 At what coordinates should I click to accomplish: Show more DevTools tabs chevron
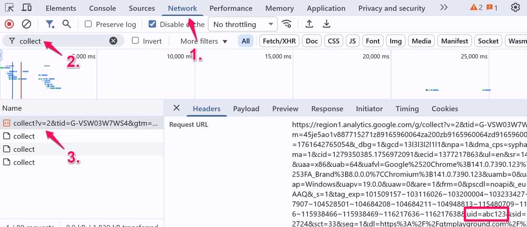pyautogui.click(x=444, y=8)
